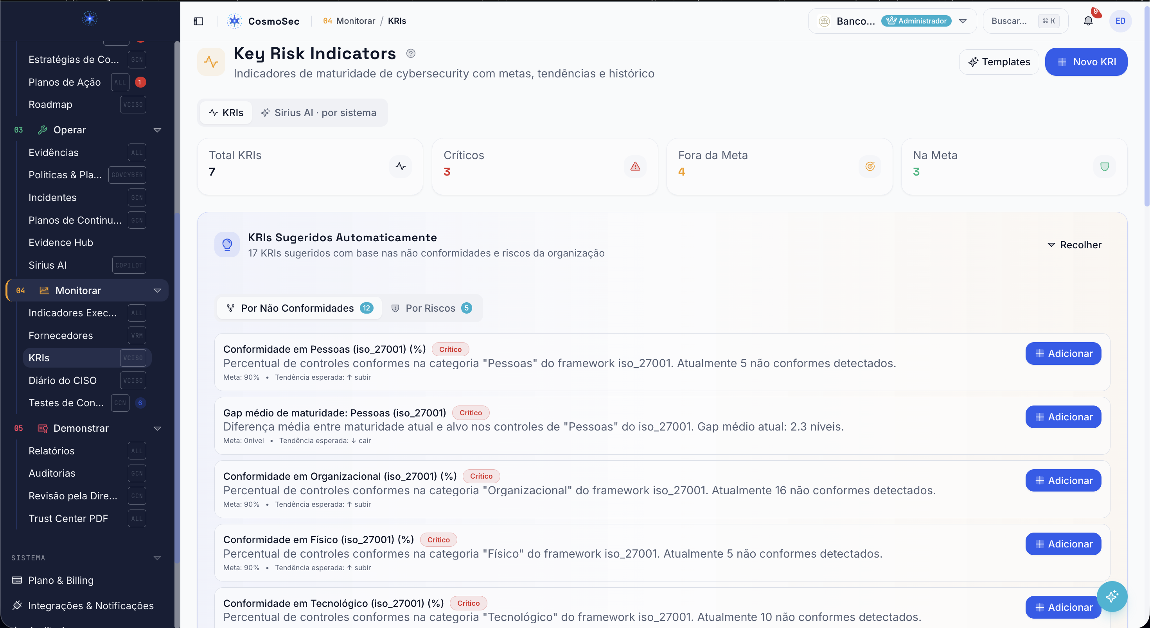
Task: Click the help icon beside Key Risk Indicators
Action: click(411, 54)
